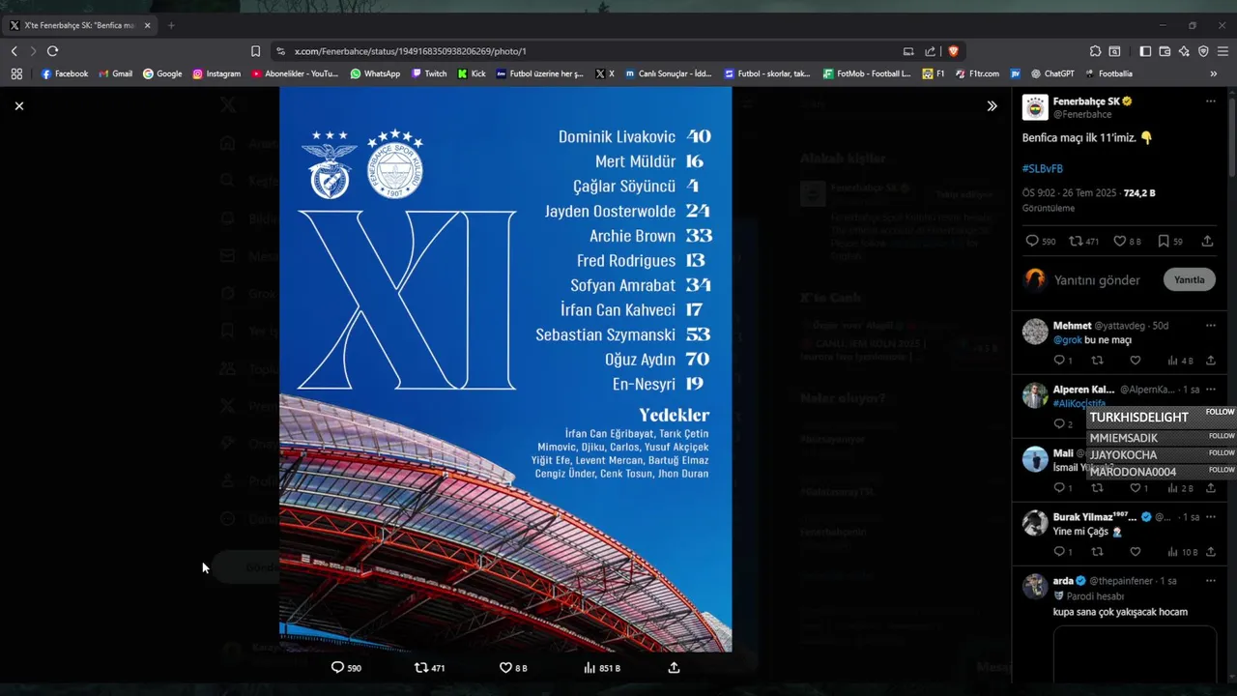Image resolution: width=1237 pixels, height=696 pixels.
Task: Select the X'te Fenerbahçe SK tab
Action: [79, 25]
